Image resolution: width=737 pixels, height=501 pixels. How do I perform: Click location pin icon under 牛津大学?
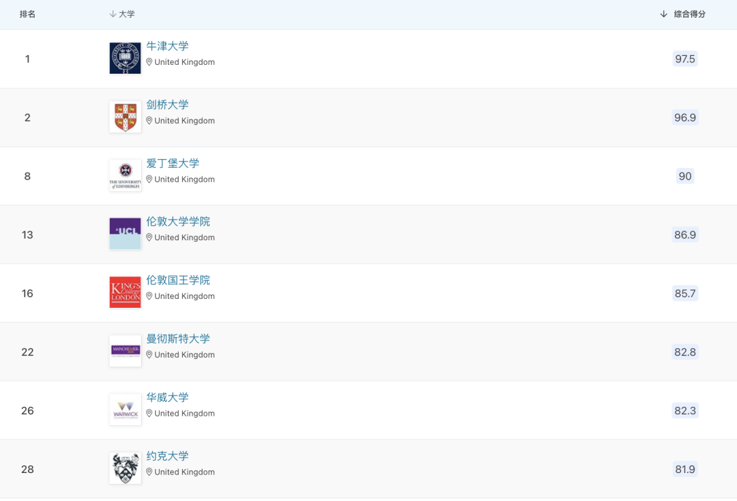click(149, 62)
